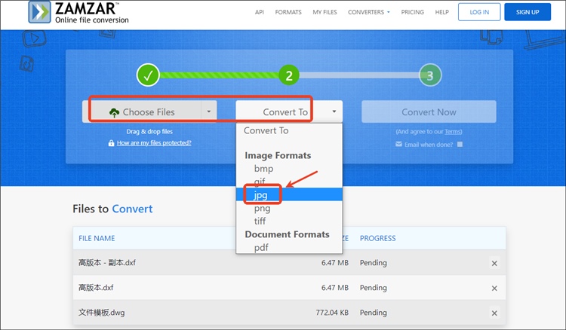Select jpg from the format list
566x330 pixels.
point(260,194)
